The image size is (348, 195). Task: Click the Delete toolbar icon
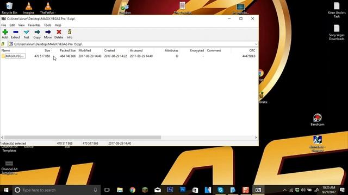(x=59, y=34)
